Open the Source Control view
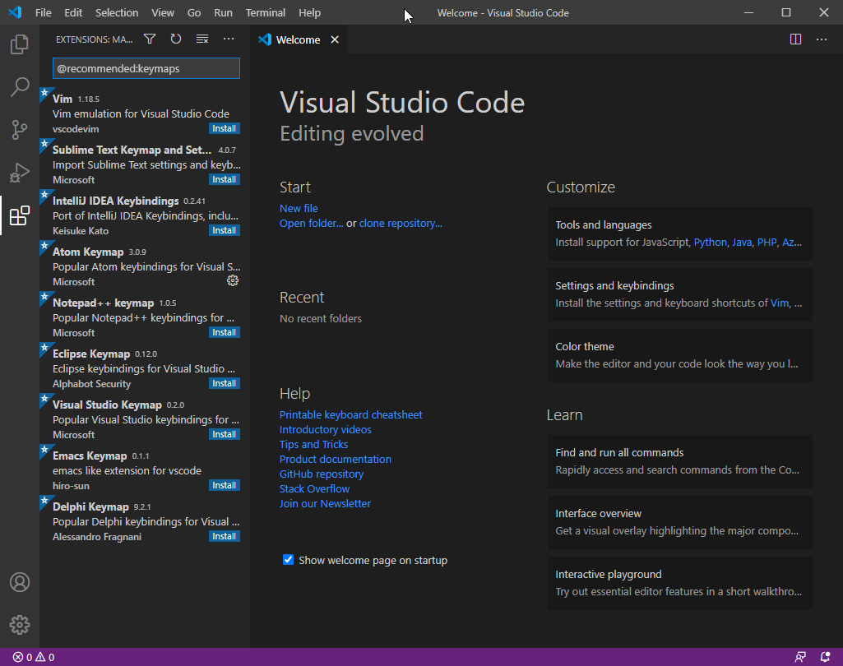The image size is (843, 666). [x=20, y=130]
